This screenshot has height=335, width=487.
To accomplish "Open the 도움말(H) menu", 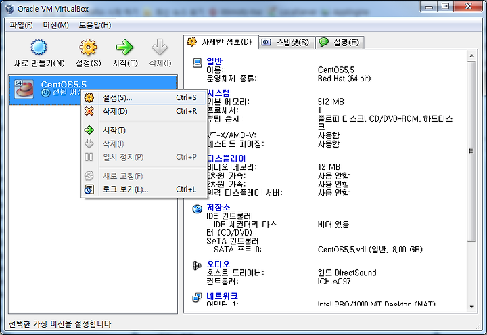I will pos(95,25).
